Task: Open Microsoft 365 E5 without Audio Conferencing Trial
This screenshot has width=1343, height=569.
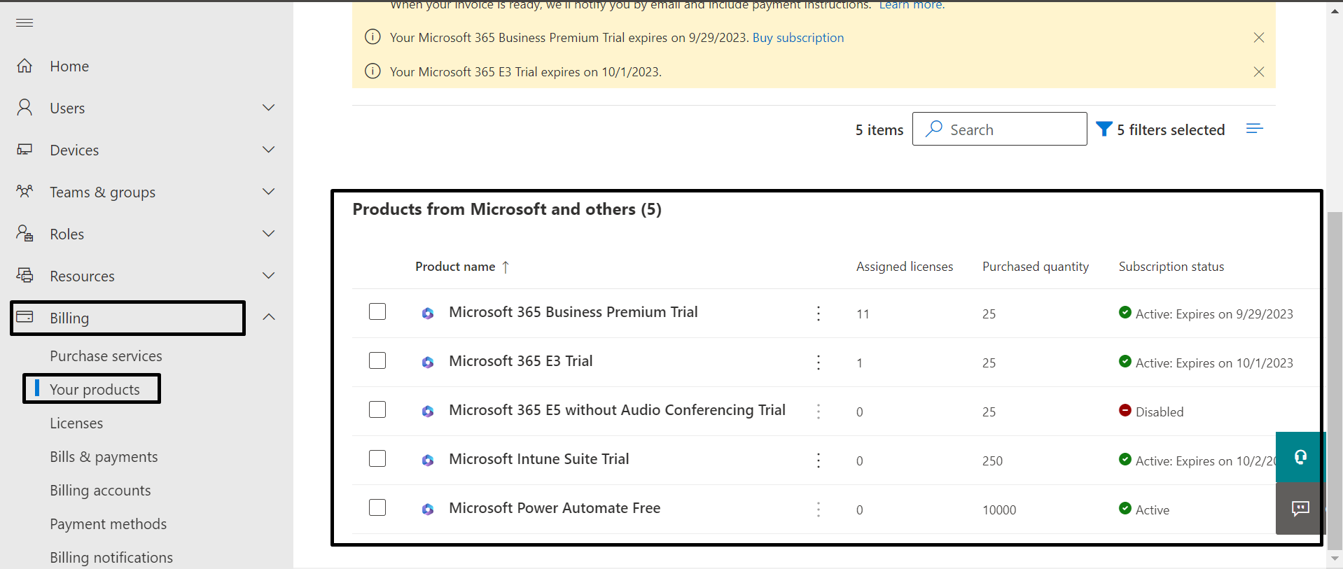Action: [x=617, y=410]
